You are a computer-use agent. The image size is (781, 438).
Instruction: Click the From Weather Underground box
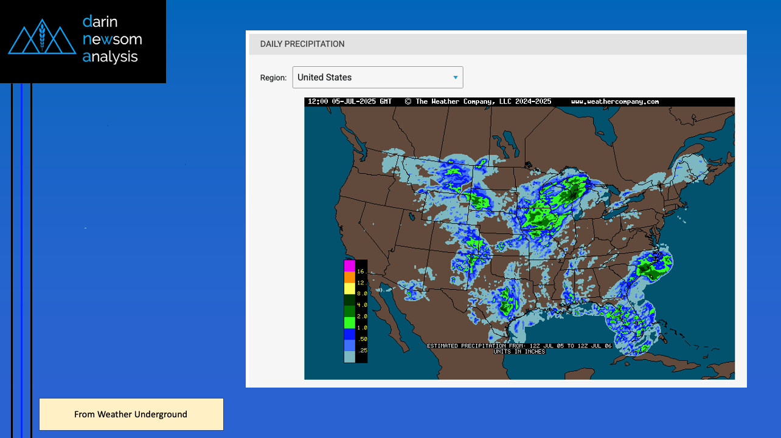pos(131,414)
